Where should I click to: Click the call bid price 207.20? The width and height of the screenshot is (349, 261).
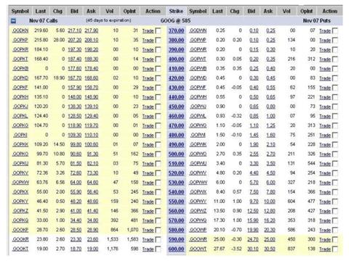75,40
